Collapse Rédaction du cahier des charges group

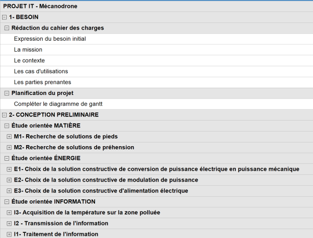7,28
